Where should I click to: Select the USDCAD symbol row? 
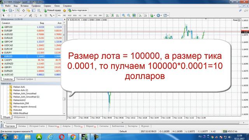[32, 45]
